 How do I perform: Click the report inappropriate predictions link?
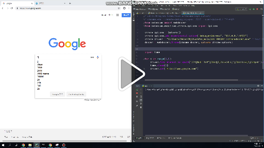click(92, 100)
